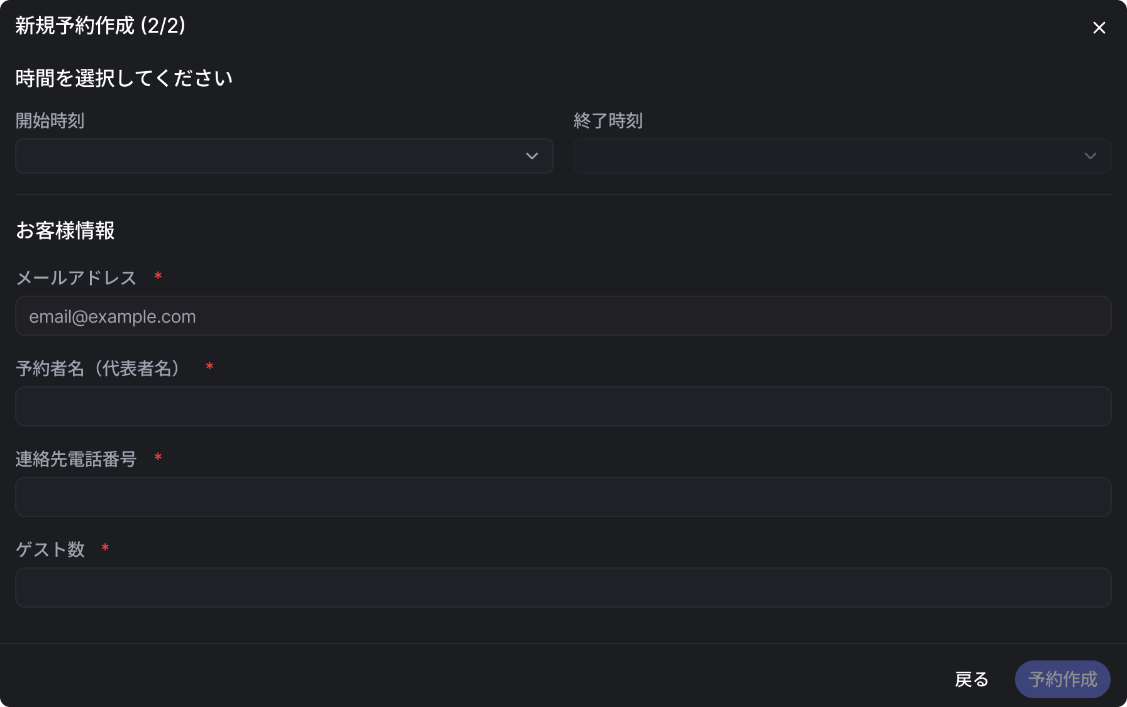Click the 時間を選択してください heading
Screen dimensions: 1127x707
click(x=124, y=79)
